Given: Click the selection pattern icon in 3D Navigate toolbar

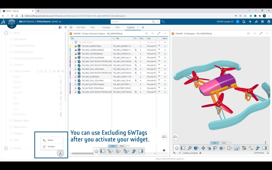Looking at the screenshot, I should coord(237,148).
